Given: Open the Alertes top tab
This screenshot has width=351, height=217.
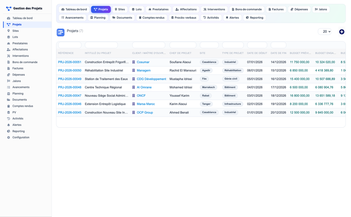Looking at the screenshot, I should click(232, 18).
